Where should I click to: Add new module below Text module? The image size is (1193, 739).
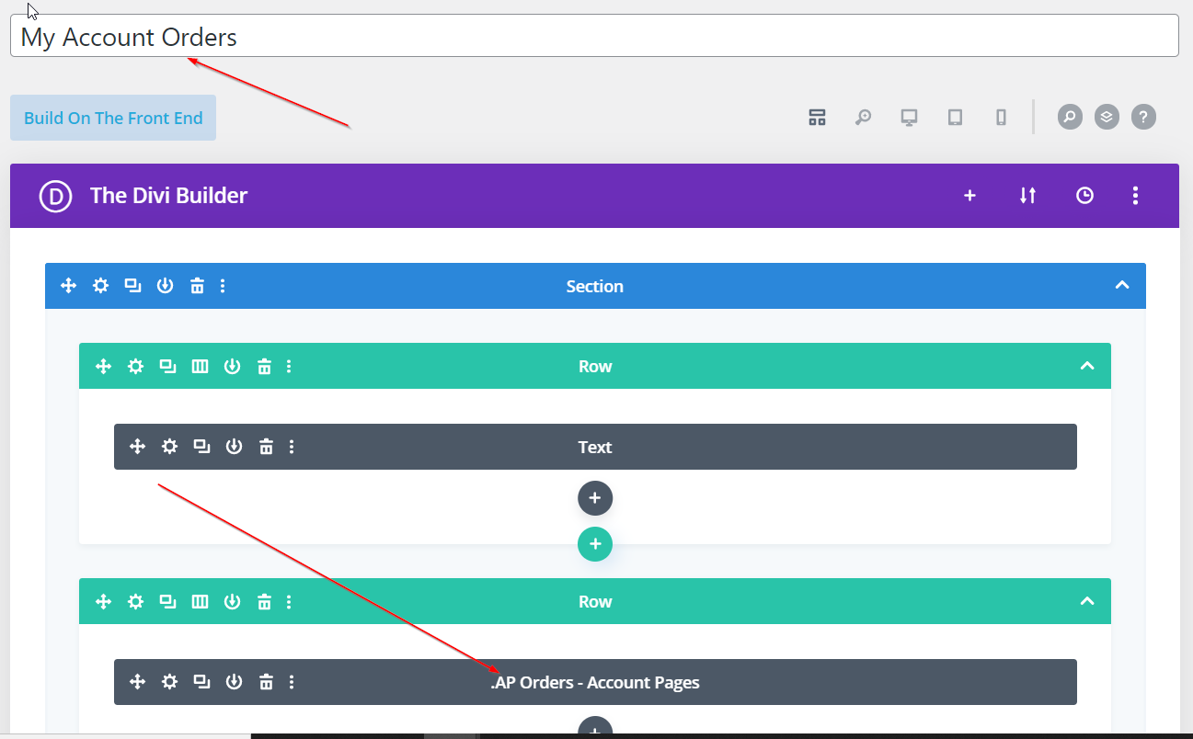click(x=594, y=497)
